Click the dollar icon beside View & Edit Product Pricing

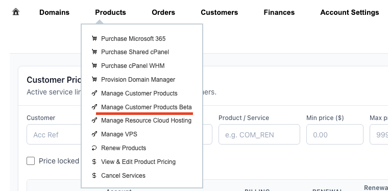pos(94,162)
